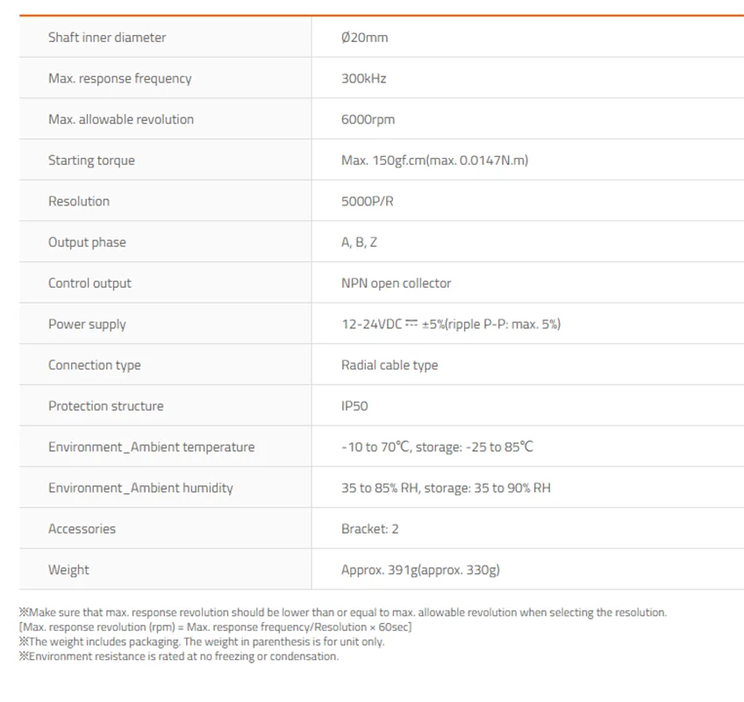Click the Max. 150gf.cm torque value

click(434, 161)
